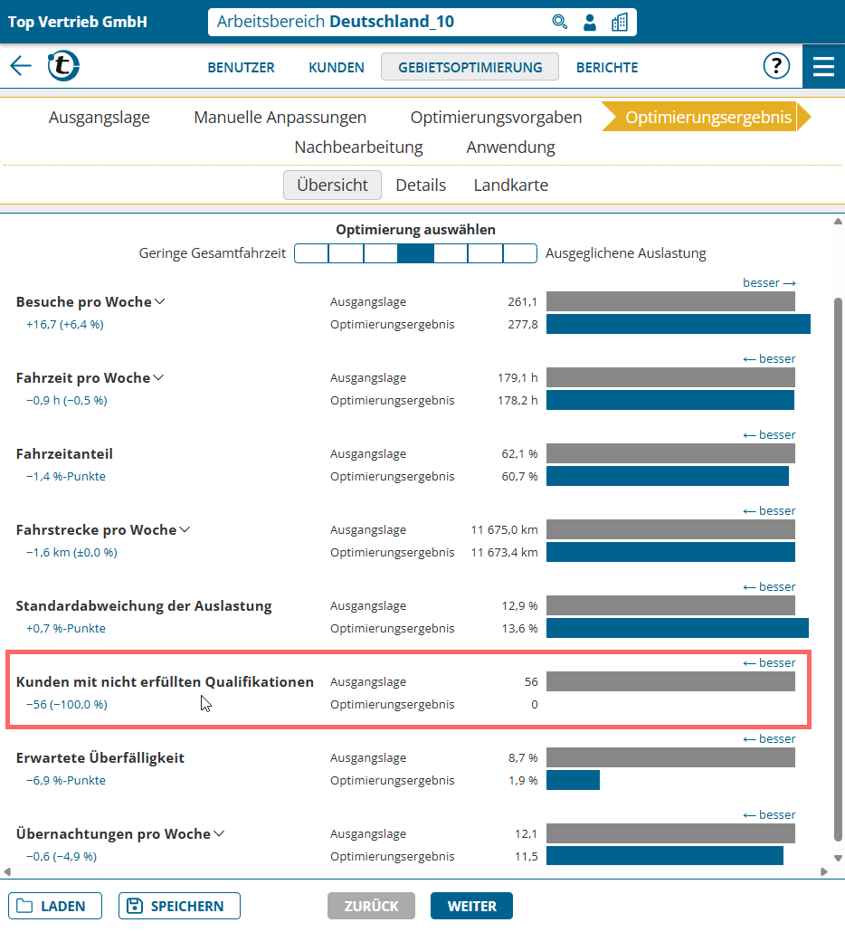Click the search magnifier icon in workspace field
845x932 pixels.
tap(560, 22)
